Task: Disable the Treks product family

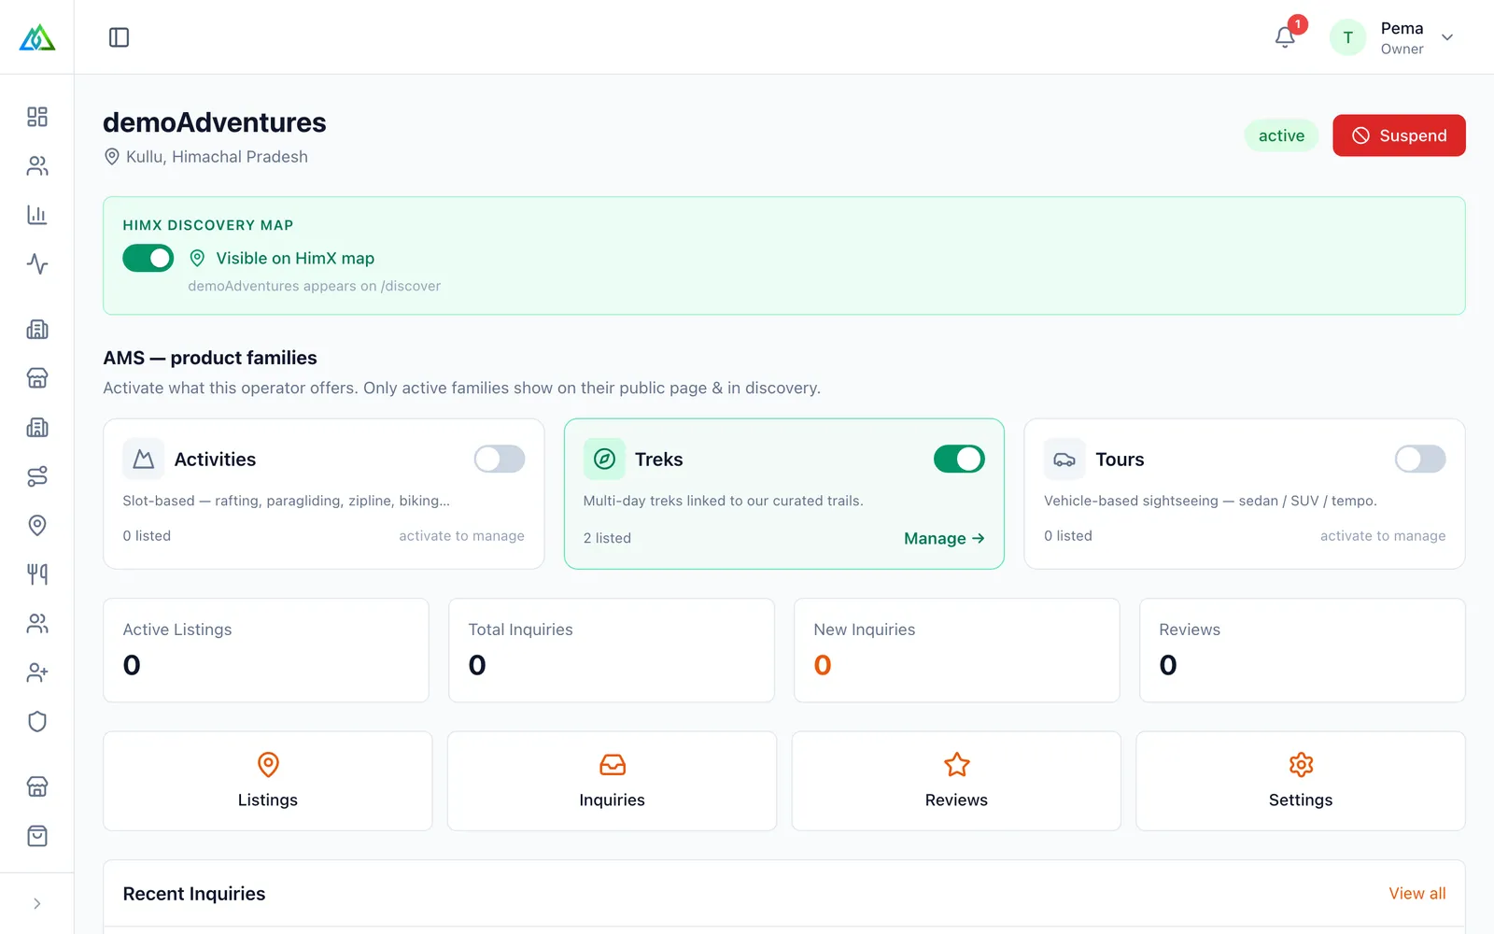Action: coord(959,459)
